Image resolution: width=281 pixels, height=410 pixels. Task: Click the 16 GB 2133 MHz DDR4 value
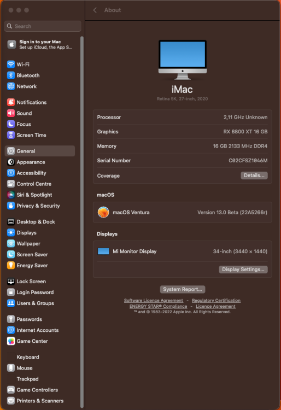tap(240, 146)
